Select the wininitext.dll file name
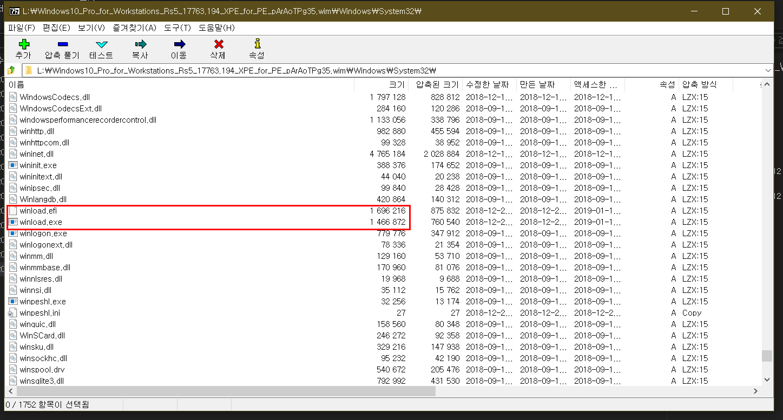 point(41,177)
